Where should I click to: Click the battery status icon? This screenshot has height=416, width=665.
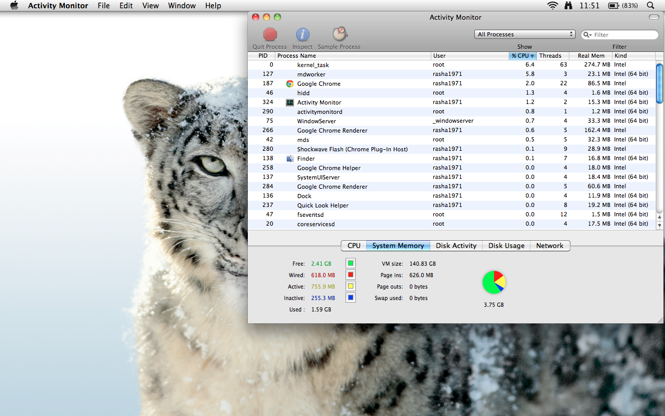tap(614, 6)
